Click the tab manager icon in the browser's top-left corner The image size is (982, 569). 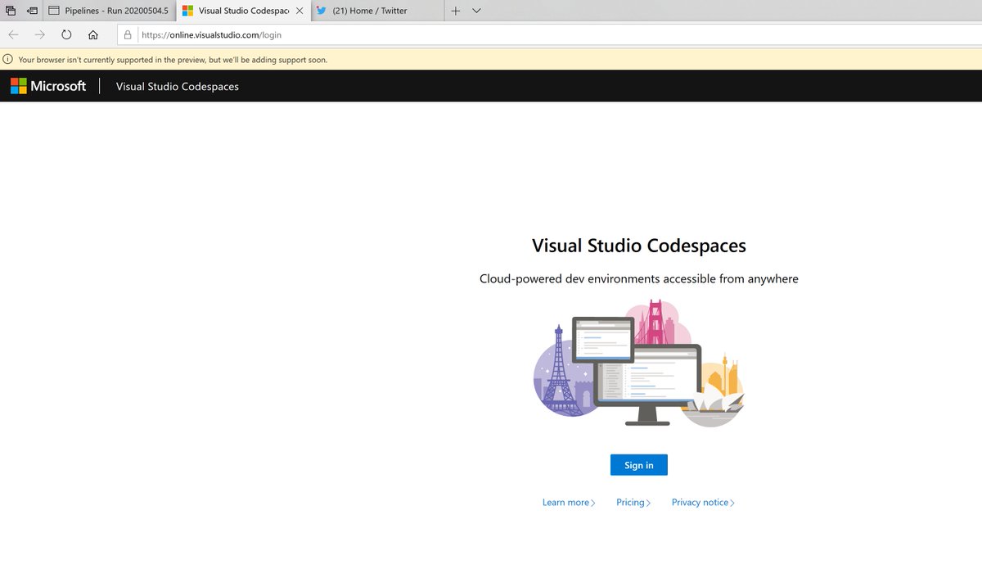coord(11,11)
